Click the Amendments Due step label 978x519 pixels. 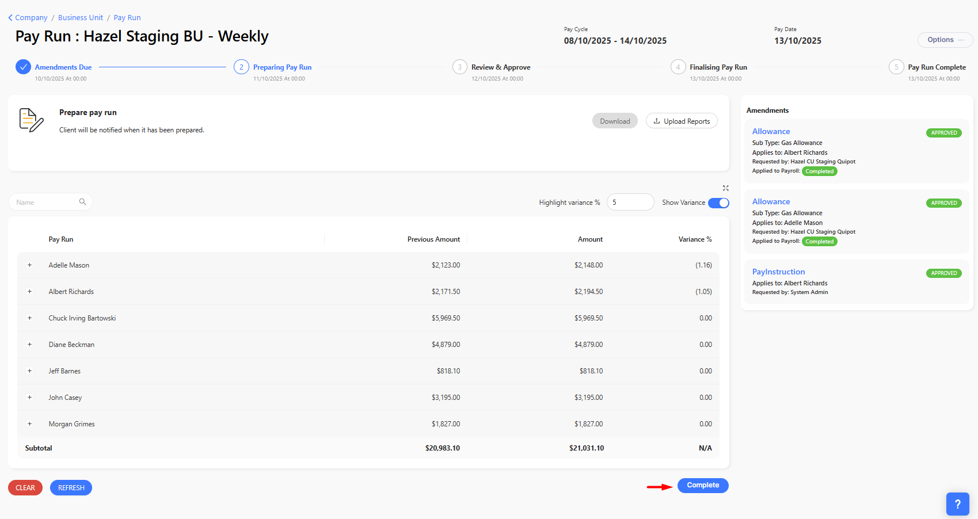click(63, 67)
